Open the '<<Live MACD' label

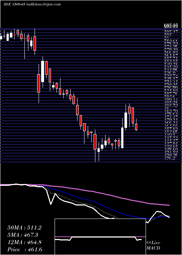tap(153, 246)
